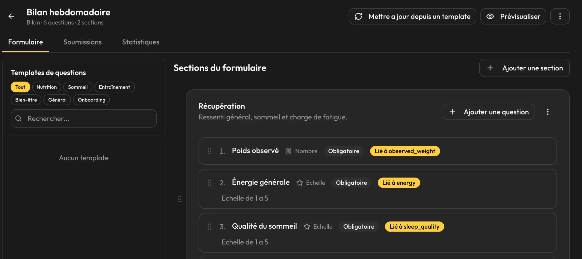582x259 pixels.
Task: Focus the Rechercher search field
Action: pyautogui.click(x=84, y=119)
